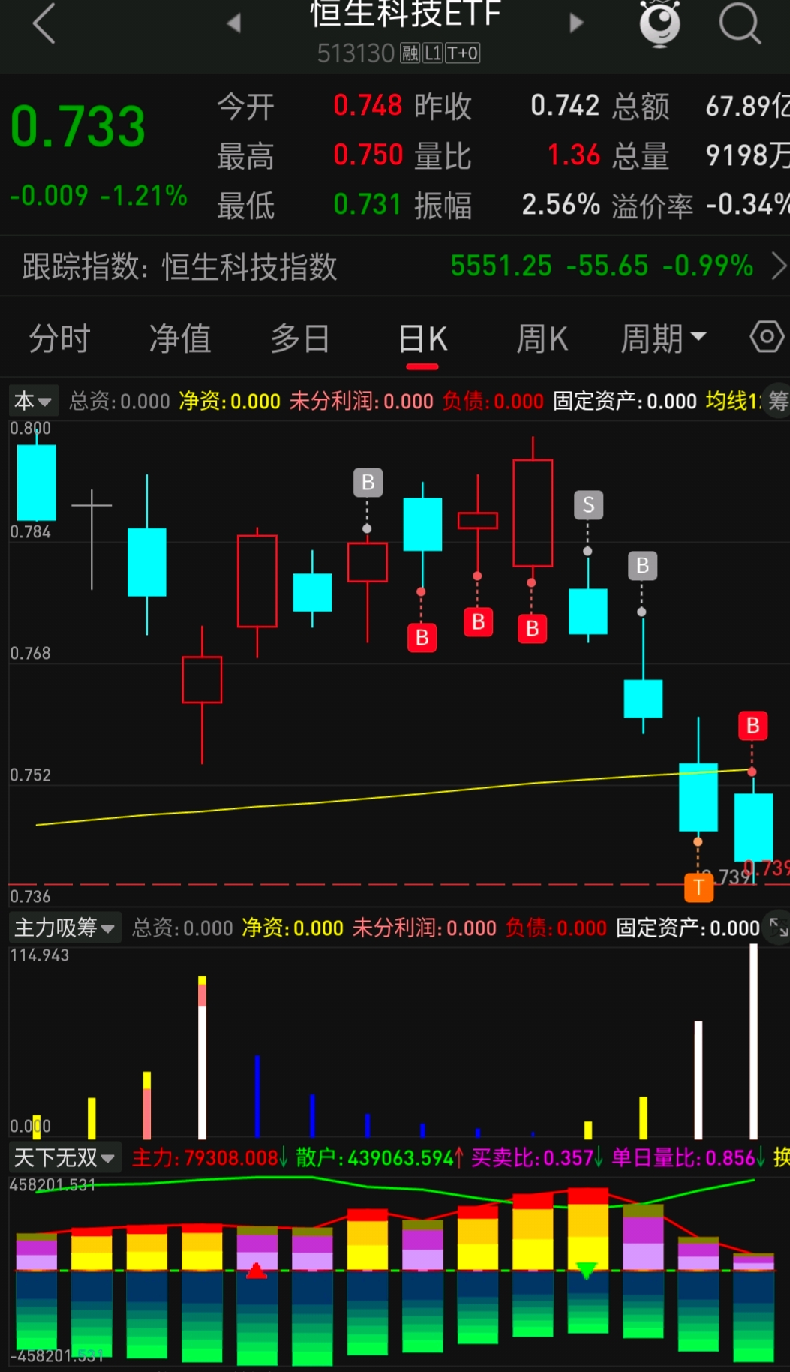Tap the T+0 badge
The image size is (790, 1372).
click(x=463, y=53)
